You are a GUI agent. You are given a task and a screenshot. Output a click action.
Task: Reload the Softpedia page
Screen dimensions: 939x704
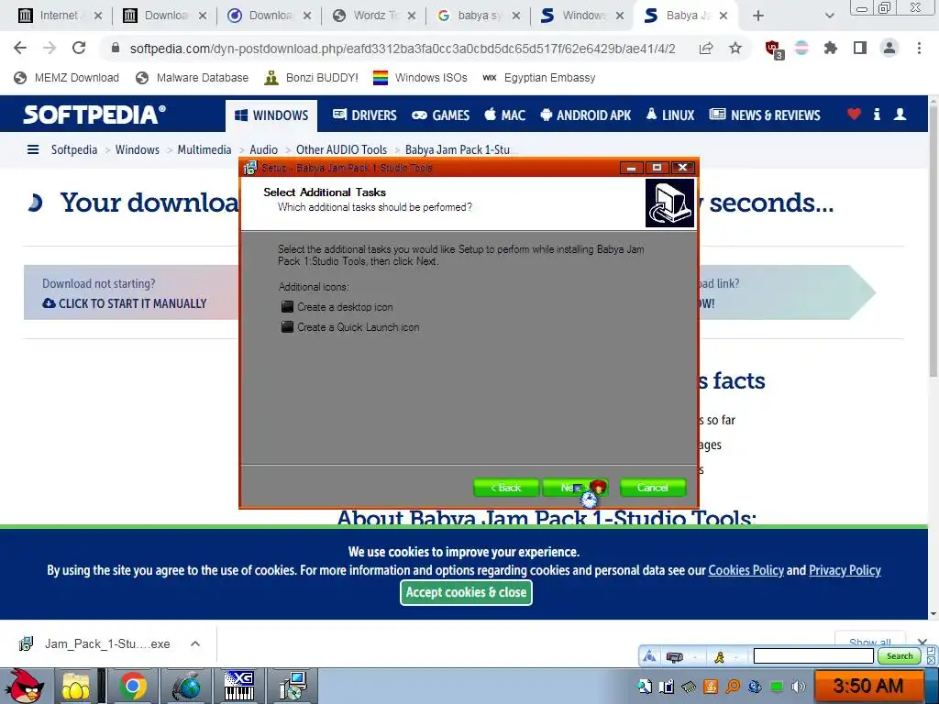point(79,48)
